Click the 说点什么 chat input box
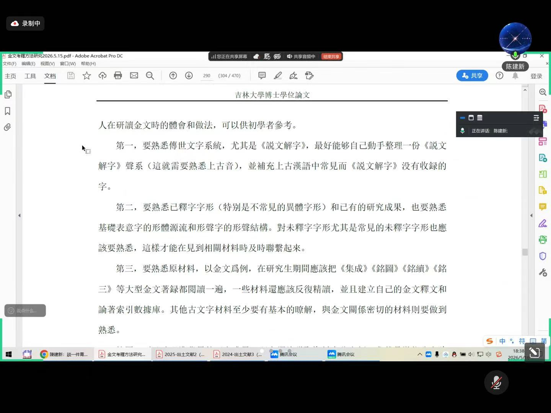Image resolution: width=551 pixels, height=413 pixels. (25, 311)
